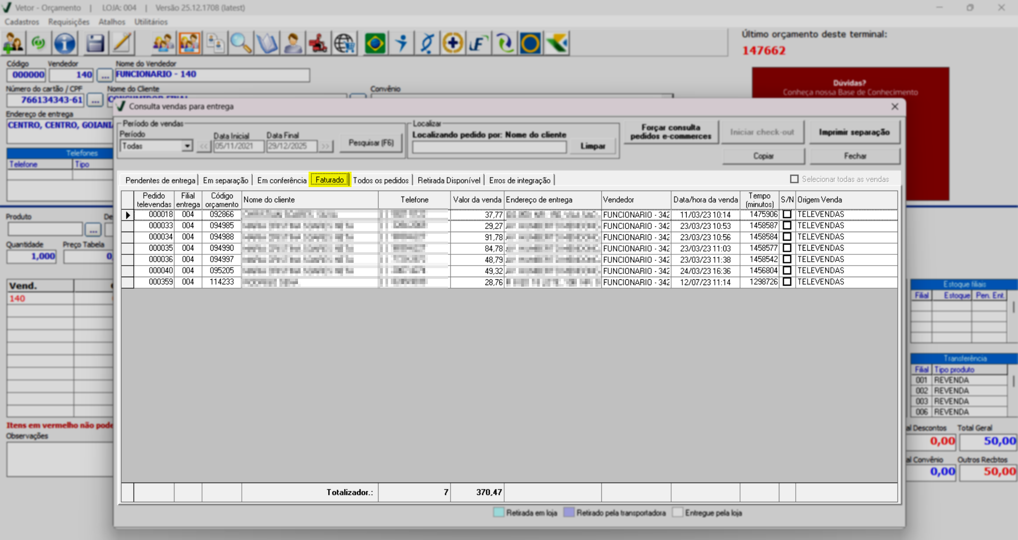Click the pencil edit icon

pos(122,43)
